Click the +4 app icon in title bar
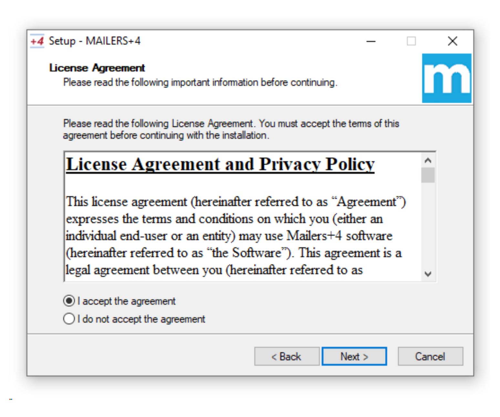500x417 pixels. coord(37,41)
